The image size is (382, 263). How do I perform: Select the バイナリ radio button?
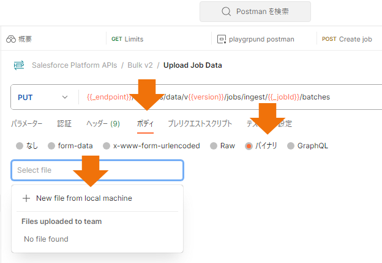249,146
